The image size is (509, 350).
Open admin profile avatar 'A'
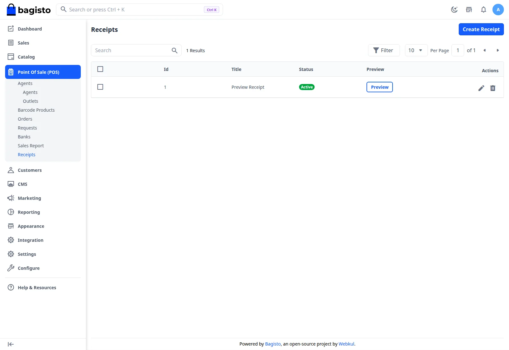[498, 10]
